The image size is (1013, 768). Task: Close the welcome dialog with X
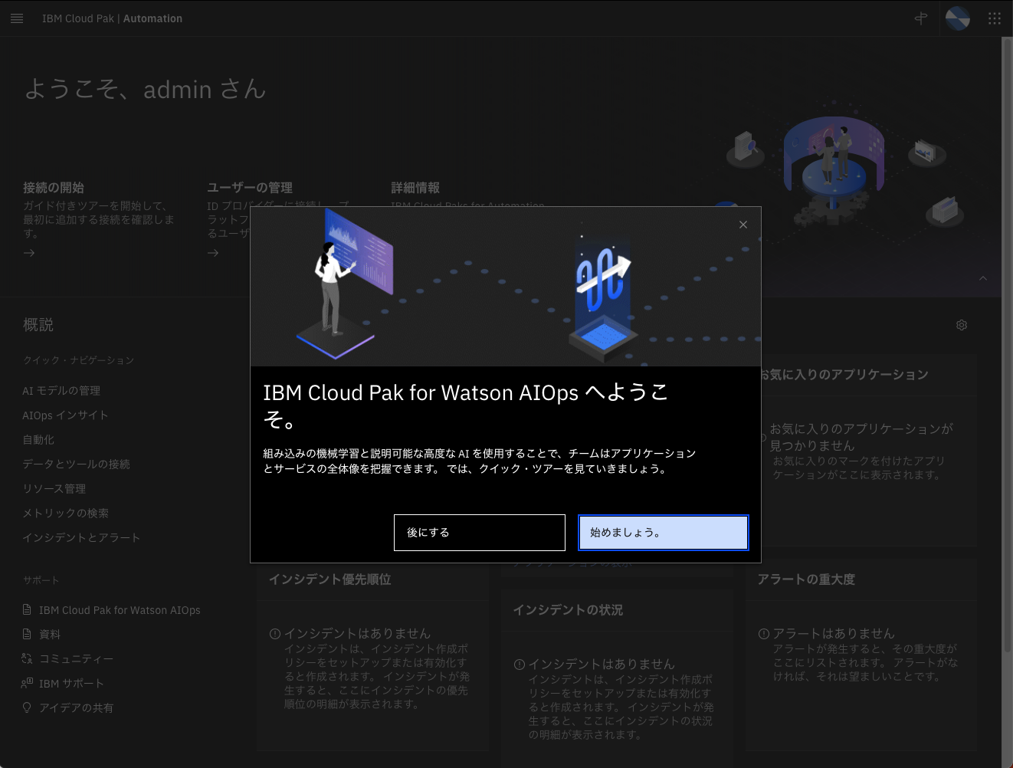[x=743, y=225]
